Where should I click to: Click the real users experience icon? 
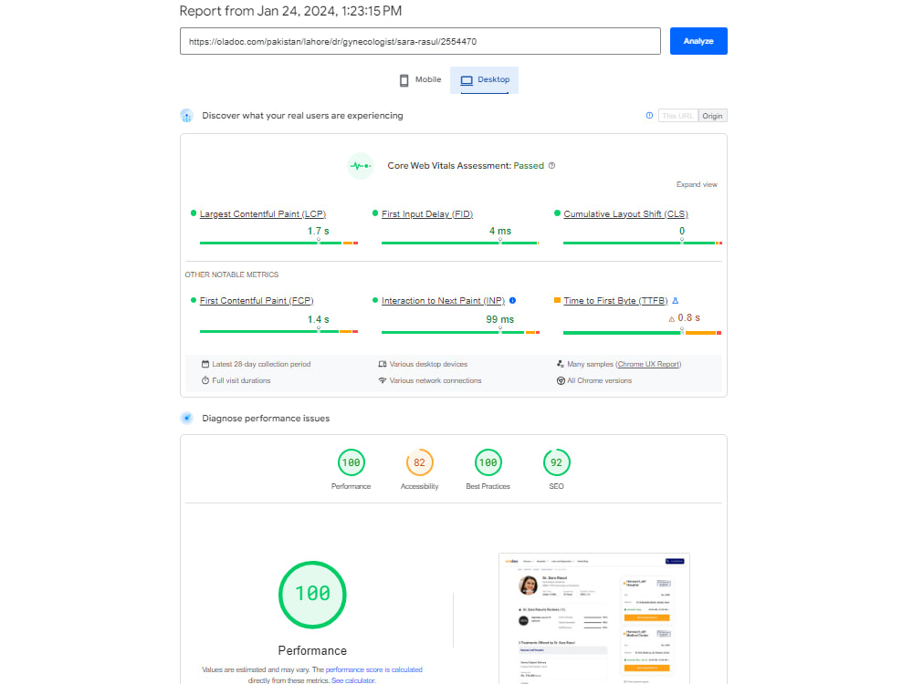point(186,116)
